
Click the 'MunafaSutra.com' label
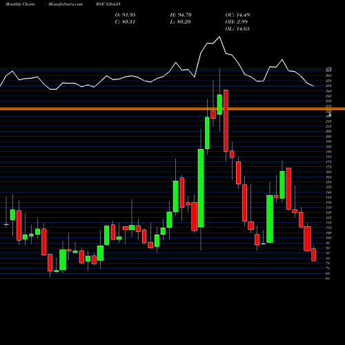(66, 4)
